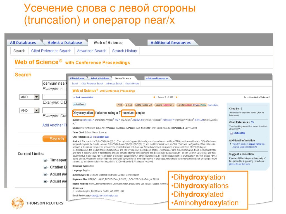Click 'Record 2 of 499' text
The height and width of the screenshot is (214, 286).
[x=165, y=97]
